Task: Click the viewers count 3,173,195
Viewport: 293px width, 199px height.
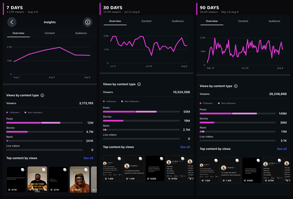Action: (x=86, y=103)
